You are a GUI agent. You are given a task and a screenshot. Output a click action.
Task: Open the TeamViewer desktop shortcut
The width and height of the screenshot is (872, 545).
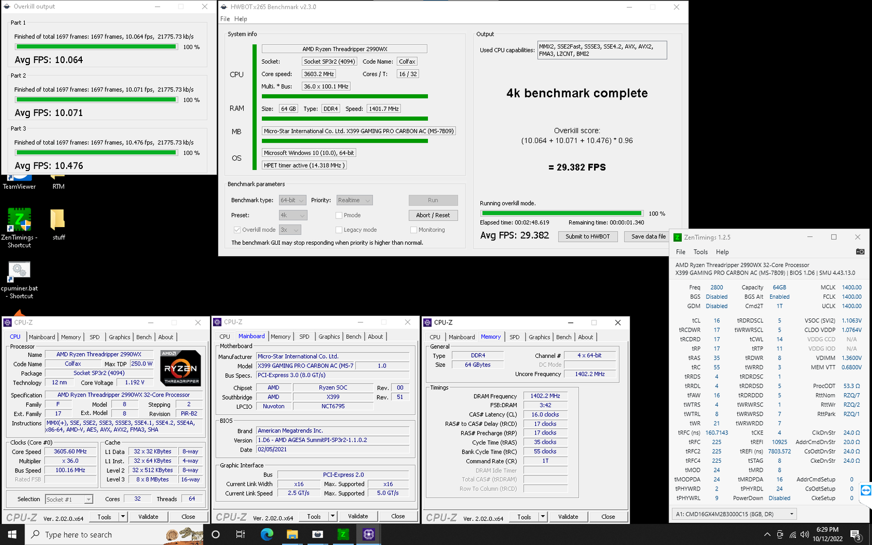(x=19, y=182)
